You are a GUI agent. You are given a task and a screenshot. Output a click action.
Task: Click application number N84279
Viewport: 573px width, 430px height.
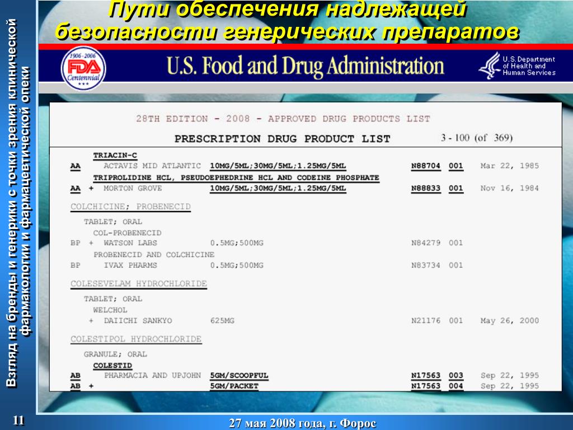(426, 243)
